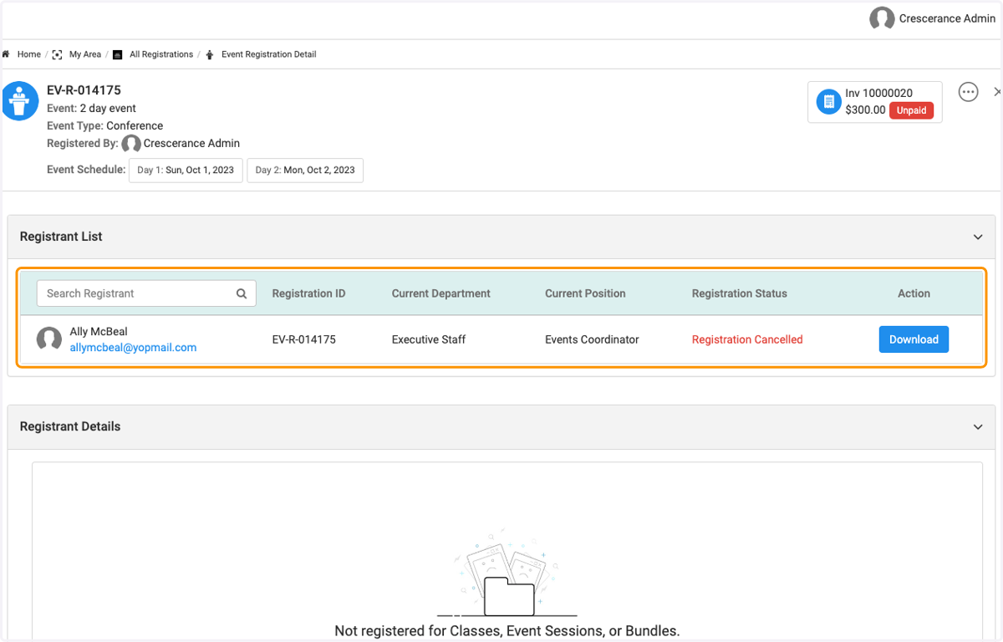Click the Registration Status column header
This screenshot has width=1003, height=642.
point(740,293)
